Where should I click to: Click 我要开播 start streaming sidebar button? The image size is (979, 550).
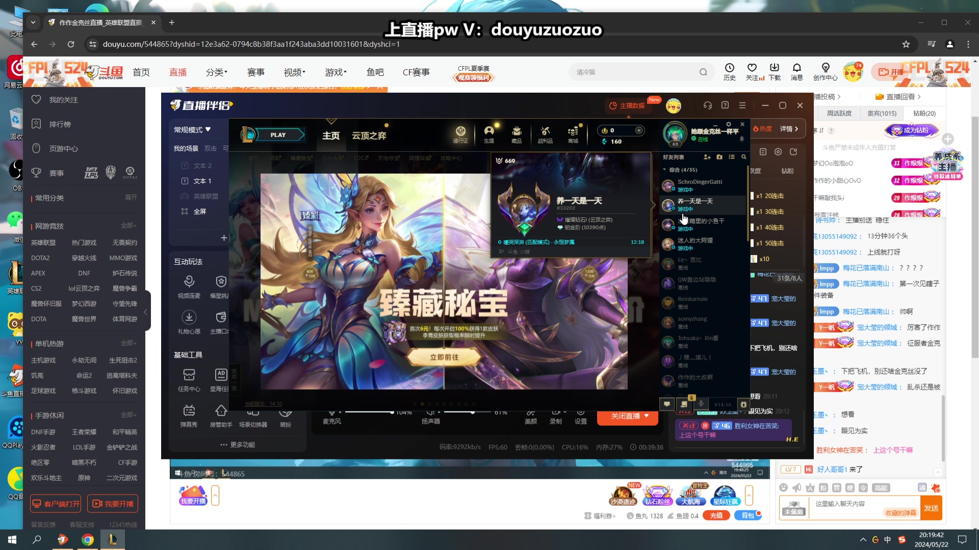[x=113, y=504]
